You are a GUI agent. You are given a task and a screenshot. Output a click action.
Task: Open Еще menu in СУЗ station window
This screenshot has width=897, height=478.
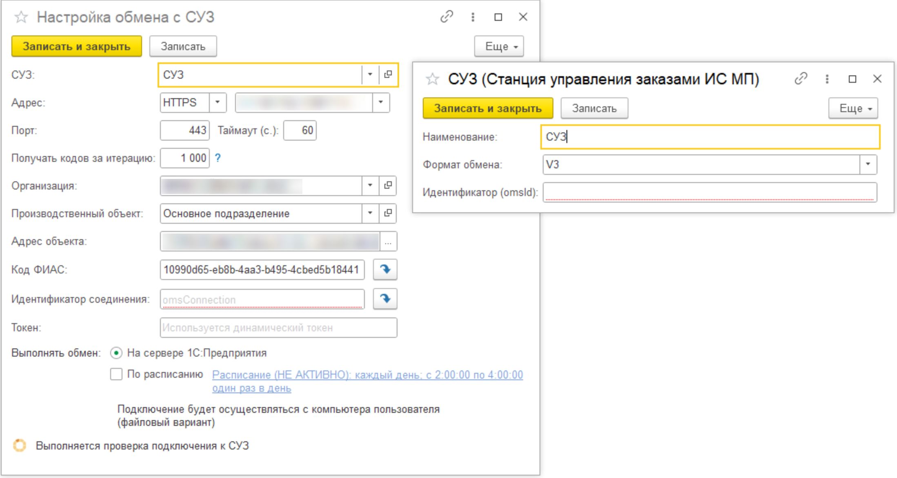[x=853, y=108]
